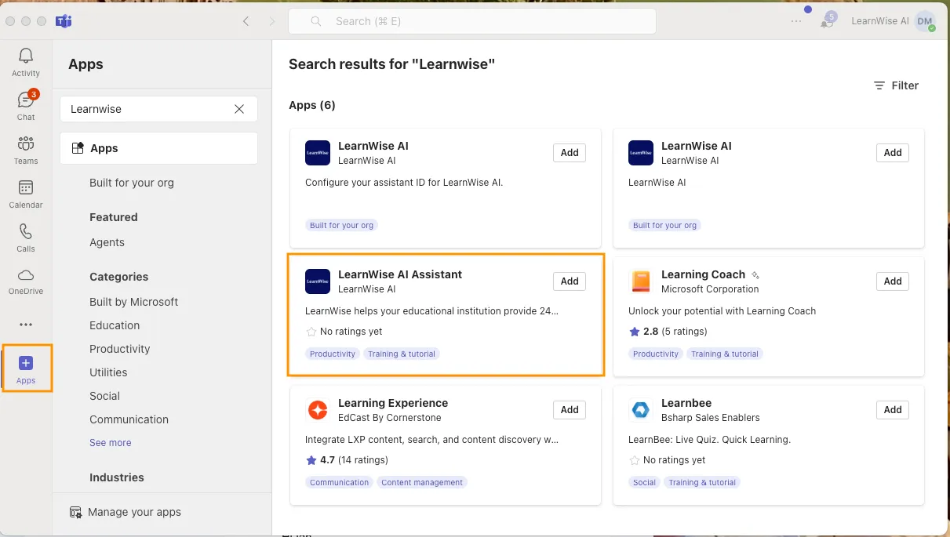The image size is (950, 537).
Task: Click Manage your apps icon
Action: click(76, 512)
